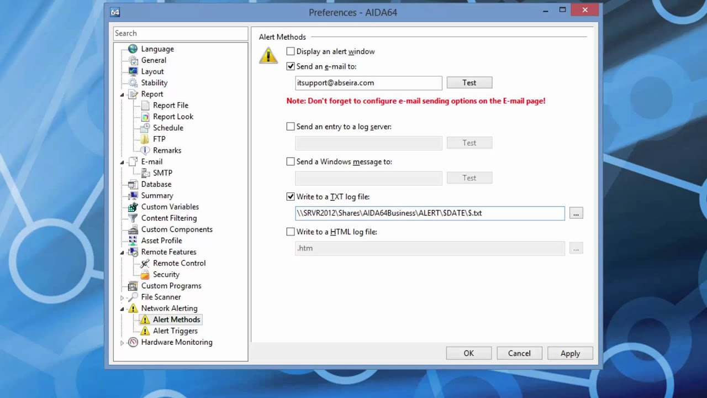The image size is (707, 398).
Task: Select the Stability preferences item
Action: pyautogui.click(x=154, y=83)
